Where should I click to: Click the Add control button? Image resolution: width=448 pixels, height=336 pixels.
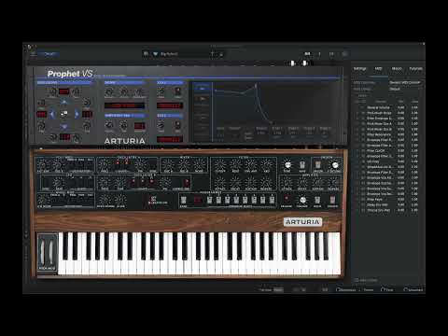click(x=366, y=280)
